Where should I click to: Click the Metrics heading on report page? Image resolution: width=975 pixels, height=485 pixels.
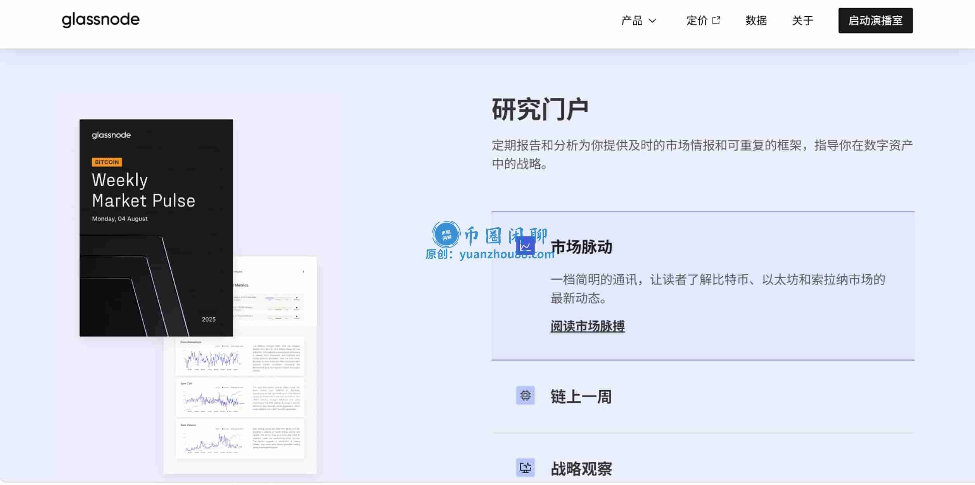[241, 285]
